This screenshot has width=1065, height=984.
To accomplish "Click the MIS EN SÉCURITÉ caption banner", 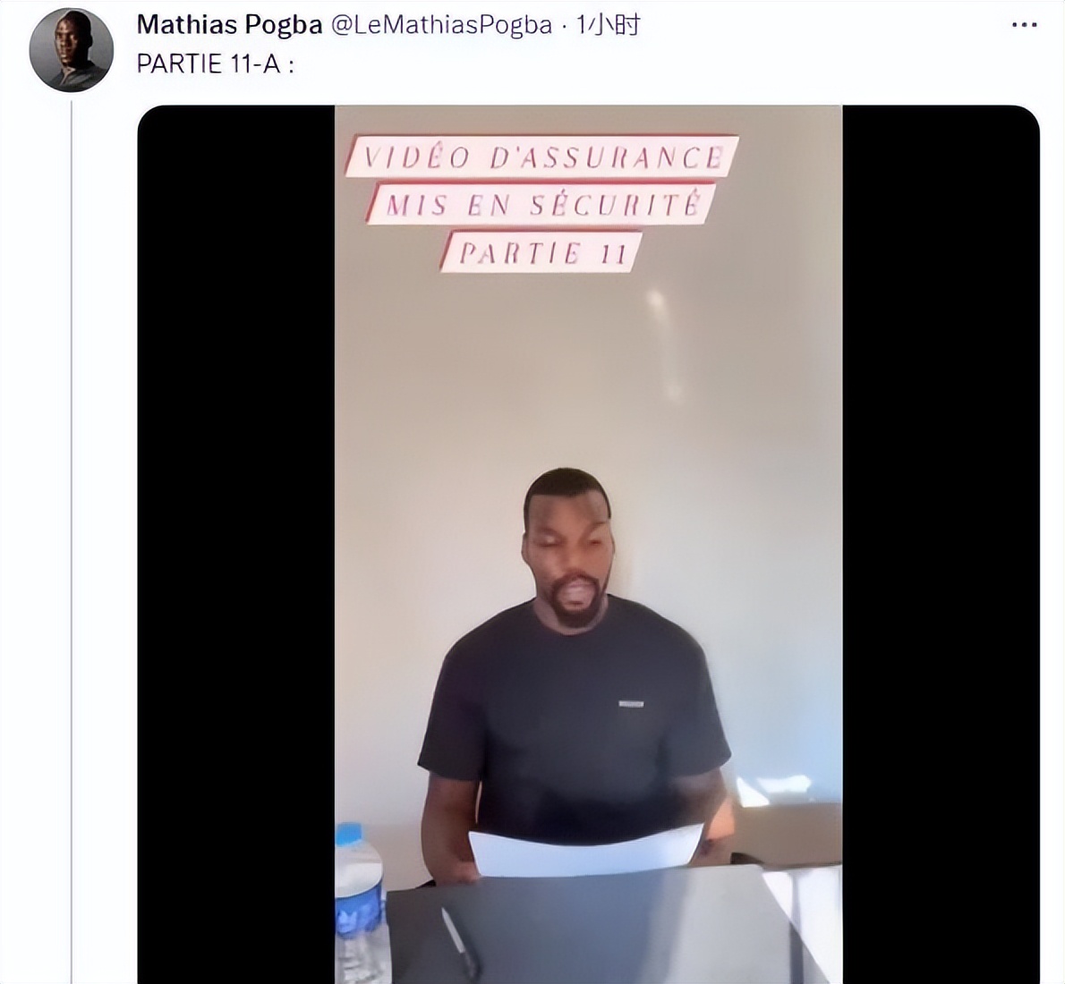I will click(541, 204).
